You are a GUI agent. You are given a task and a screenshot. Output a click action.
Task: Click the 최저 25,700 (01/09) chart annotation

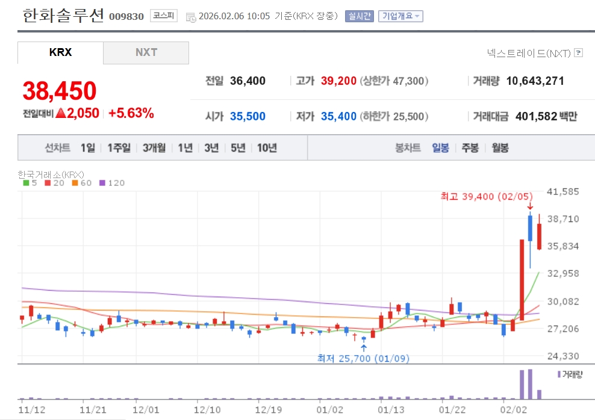pos(363,358)
